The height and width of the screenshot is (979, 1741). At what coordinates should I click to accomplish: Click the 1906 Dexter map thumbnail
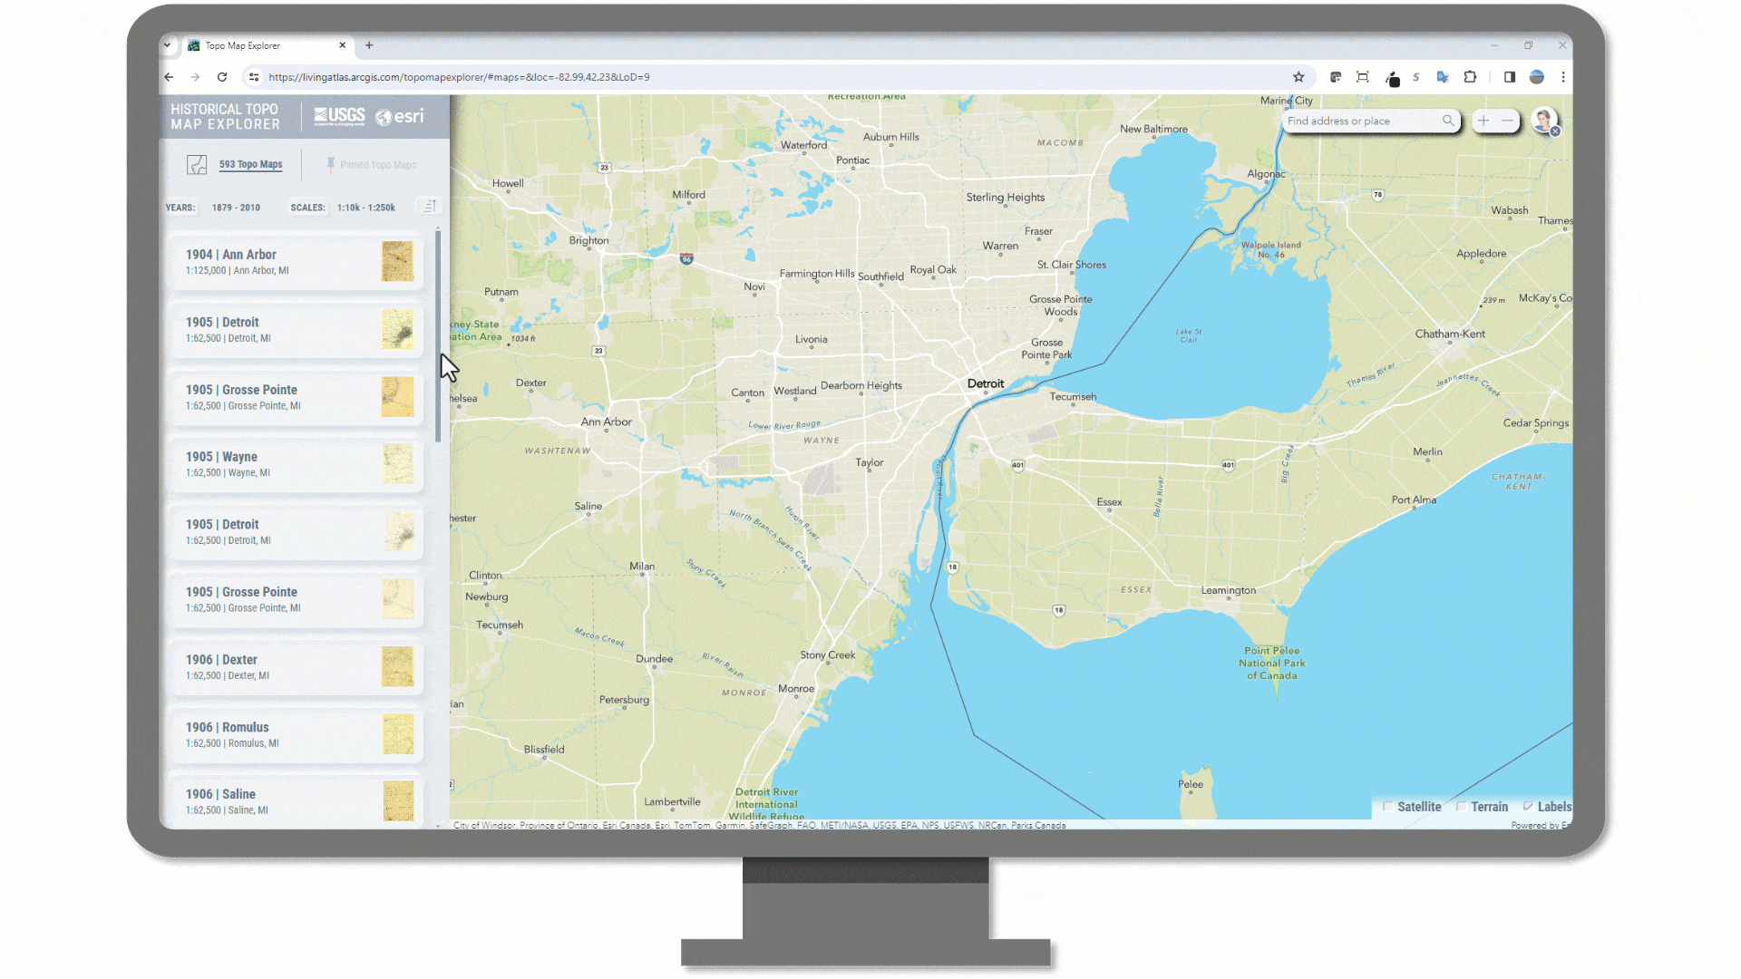(397, 666)
